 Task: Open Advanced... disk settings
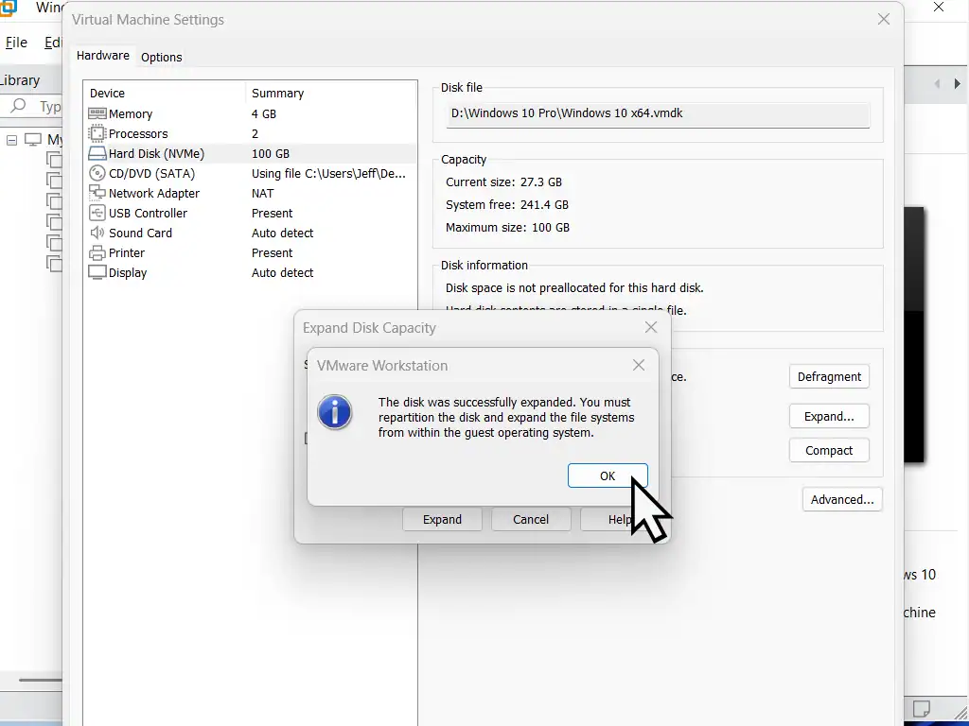coord(841,499)
